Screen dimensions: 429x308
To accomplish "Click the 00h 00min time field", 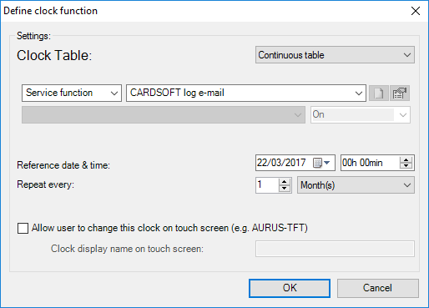I will pos(370,163).
